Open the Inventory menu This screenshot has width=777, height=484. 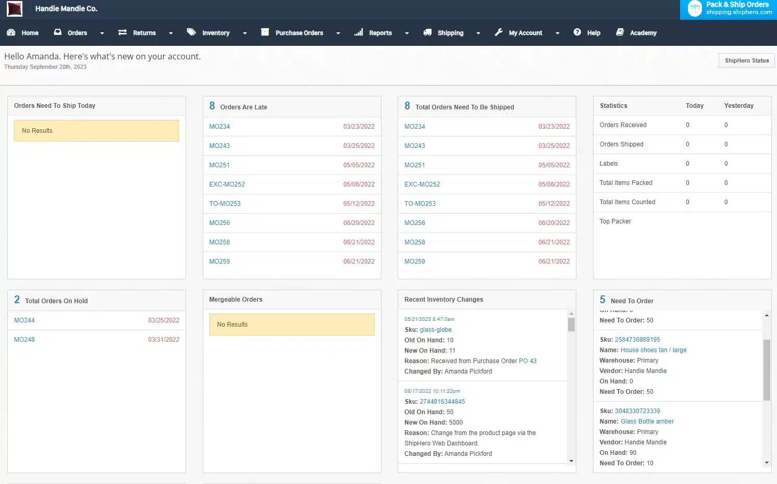click(x=216, y=33)
